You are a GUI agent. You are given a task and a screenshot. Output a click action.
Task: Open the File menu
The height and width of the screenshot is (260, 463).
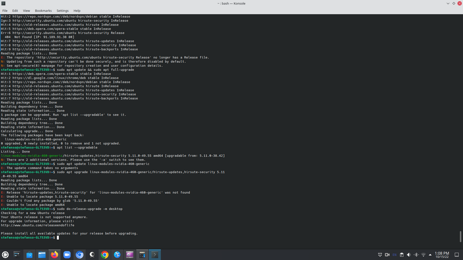point(5,10)
